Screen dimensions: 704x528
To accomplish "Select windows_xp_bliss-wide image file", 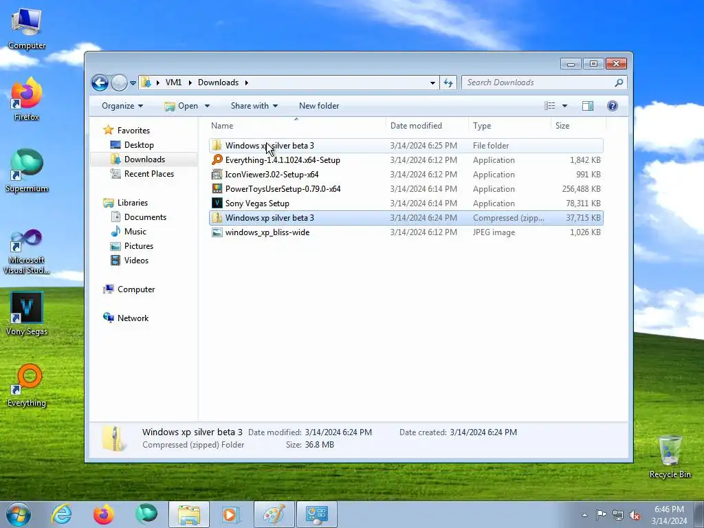I will pyautogui.click(x=406, y=232).
